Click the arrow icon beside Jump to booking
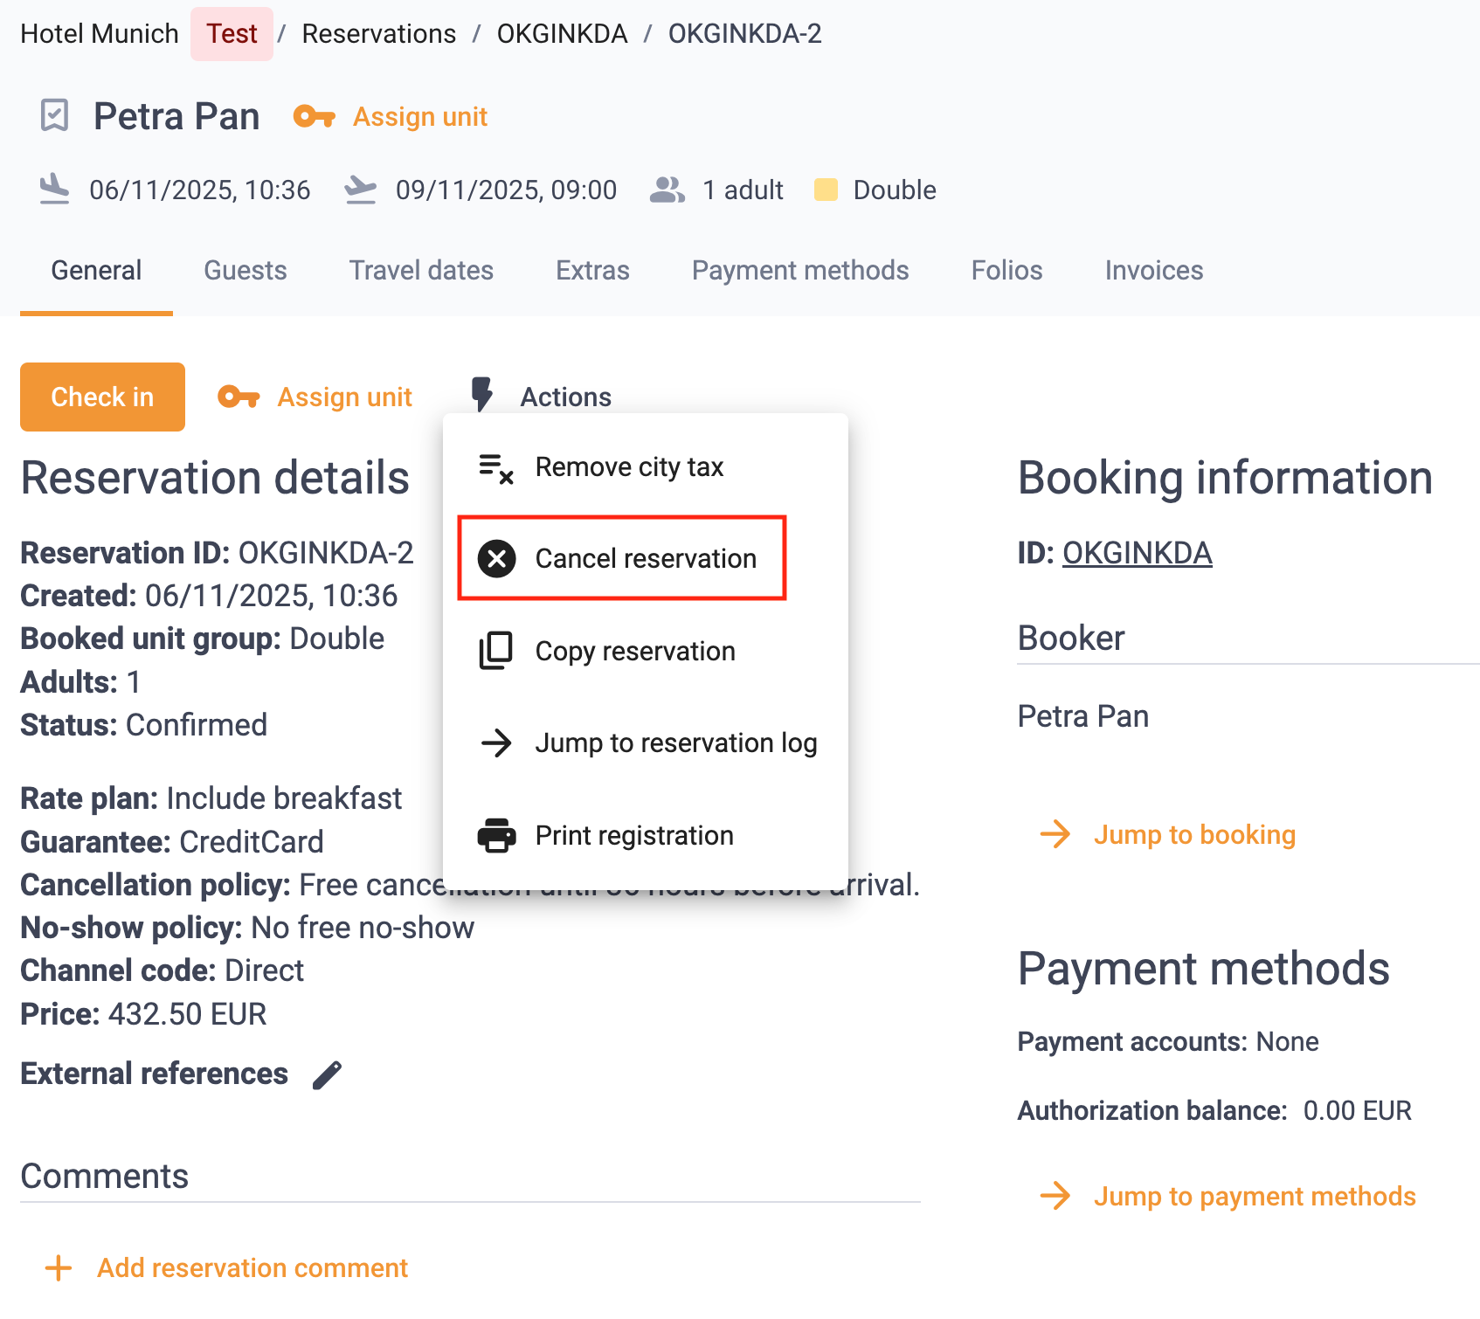This screenshot has width=1480, height=1319. pos(1055,834)
